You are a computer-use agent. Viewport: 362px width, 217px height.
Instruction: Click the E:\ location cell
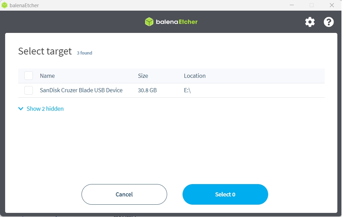coord(187,91)
